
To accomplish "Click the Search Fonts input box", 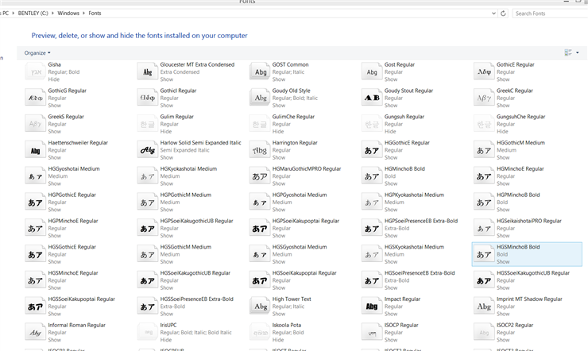I will [550, 13].
